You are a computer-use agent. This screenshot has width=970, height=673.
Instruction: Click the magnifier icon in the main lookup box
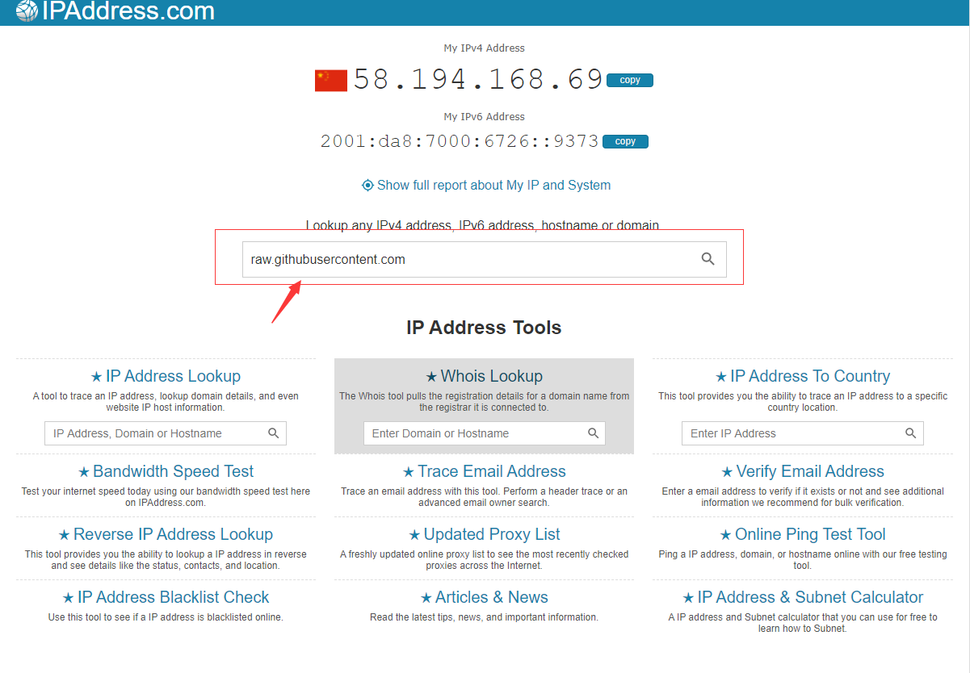click(708, 259)
